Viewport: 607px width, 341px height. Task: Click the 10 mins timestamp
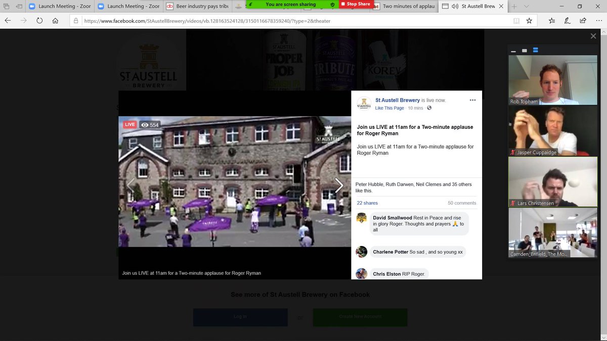point(415,108)
